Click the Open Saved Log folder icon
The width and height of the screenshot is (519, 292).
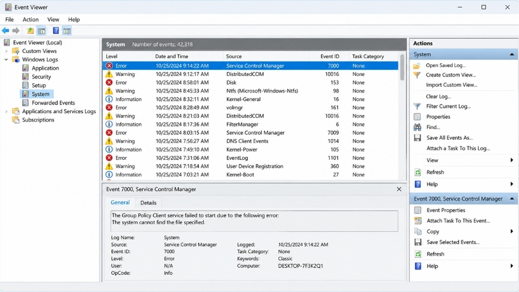coord(417,66)
